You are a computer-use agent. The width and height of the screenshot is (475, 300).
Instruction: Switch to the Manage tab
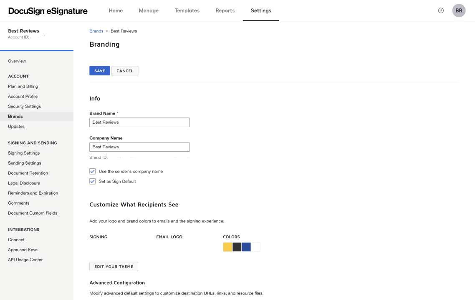149,10
